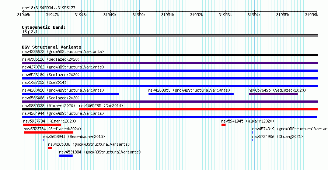This screenshot has height=170, width=328.
Task: Click the 31946k ruler label
Action: pos(24,15)
